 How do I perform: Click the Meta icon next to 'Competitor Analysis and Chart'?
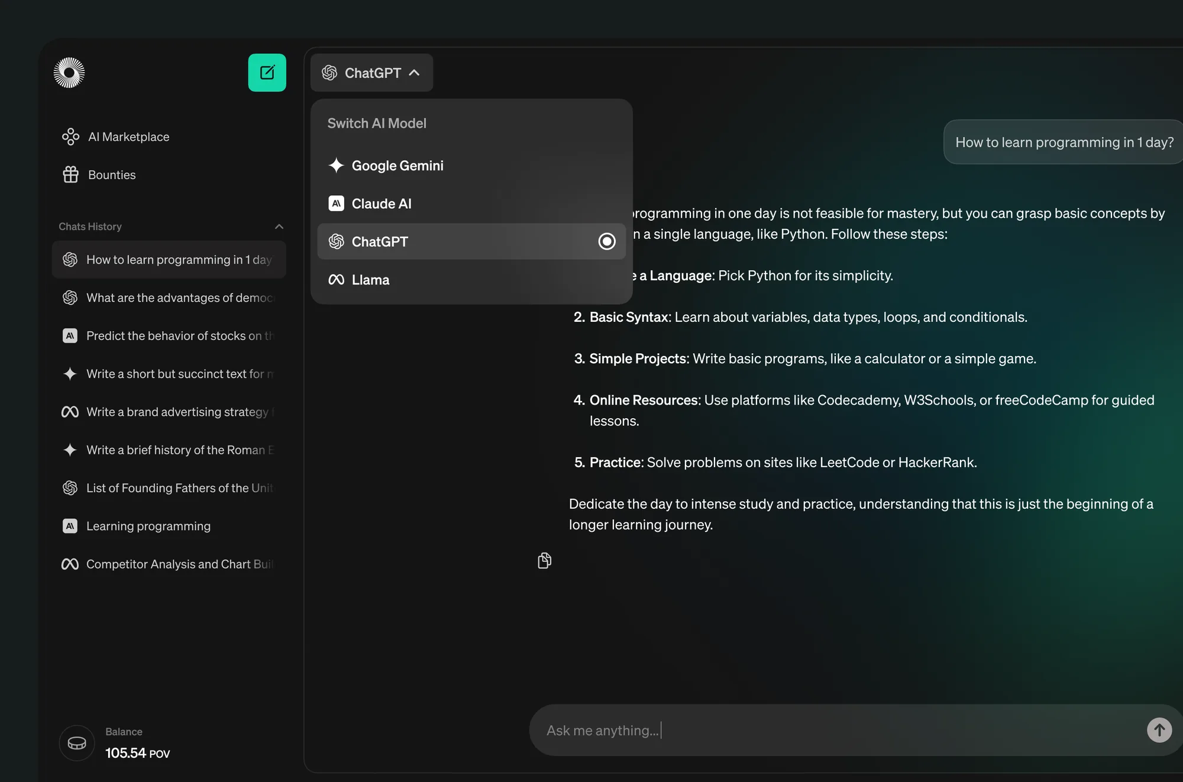click(70, 564)
